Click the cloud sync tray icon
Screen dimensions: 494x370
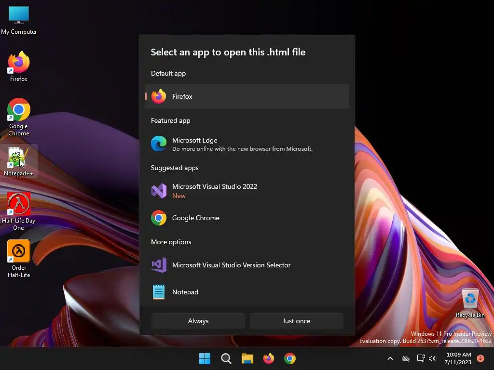(x=406, y=358)
